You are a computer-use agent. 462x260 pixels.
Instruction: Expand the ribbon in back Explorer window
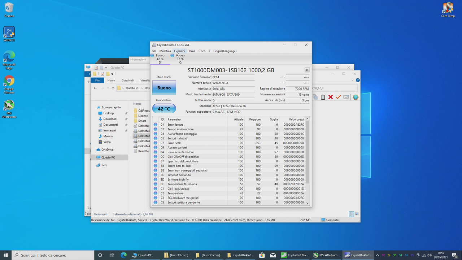353,80
